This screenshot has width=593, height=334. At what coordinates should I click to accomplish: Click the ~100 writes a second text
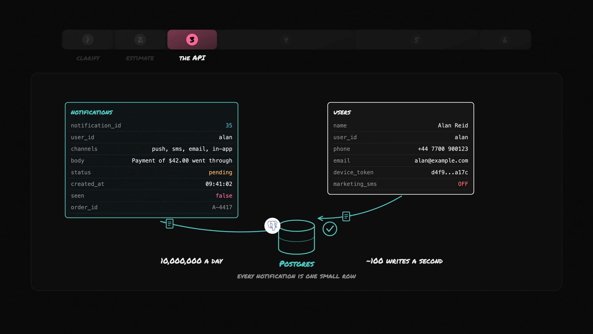point(404,261)
